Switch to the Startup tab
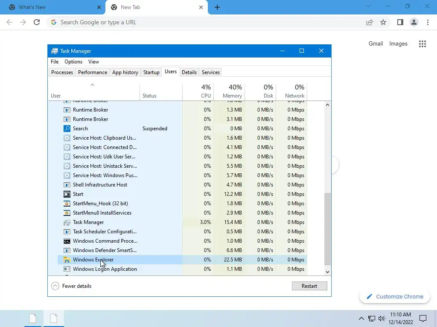 [x=151, y=72]
